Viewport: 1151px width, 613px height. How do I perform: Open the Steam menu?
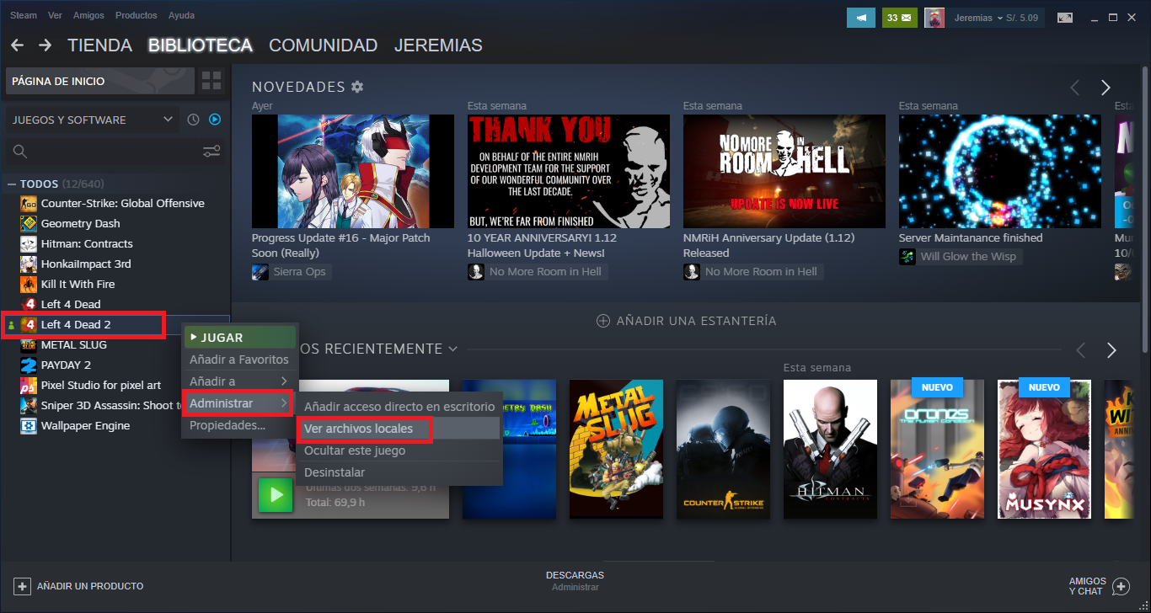(x=24, y=15)
